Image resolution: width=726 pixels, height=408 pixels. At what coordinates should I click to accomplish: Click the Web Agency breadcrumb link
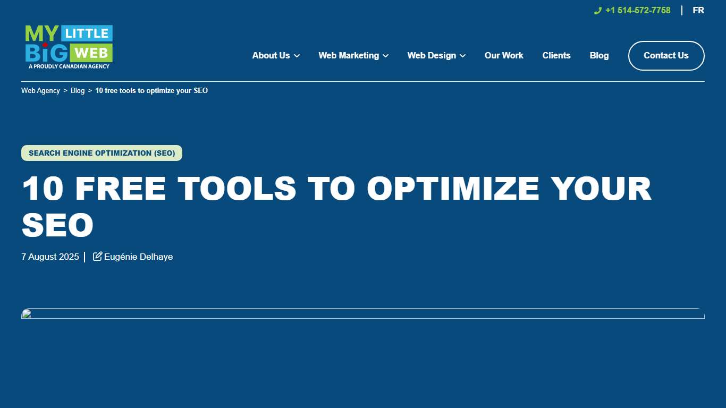click(x=40, y=90)
